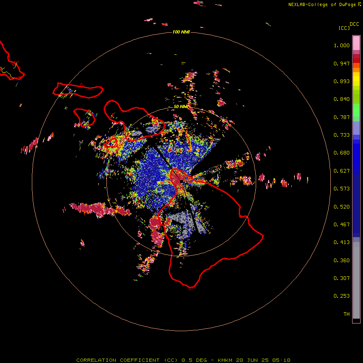Viewport: 363px width, 363px height.
Task: Click the CORRELATION COEFFICIENT (CC) caption text
Action: (127, 360)
